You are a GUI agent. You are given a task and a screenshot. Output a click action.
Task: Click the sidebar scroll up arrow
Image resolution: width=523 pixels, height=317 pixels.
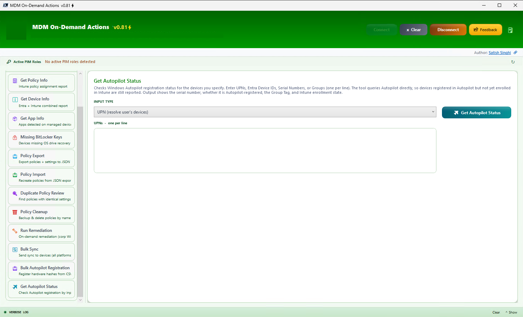[x=80, y=73]
